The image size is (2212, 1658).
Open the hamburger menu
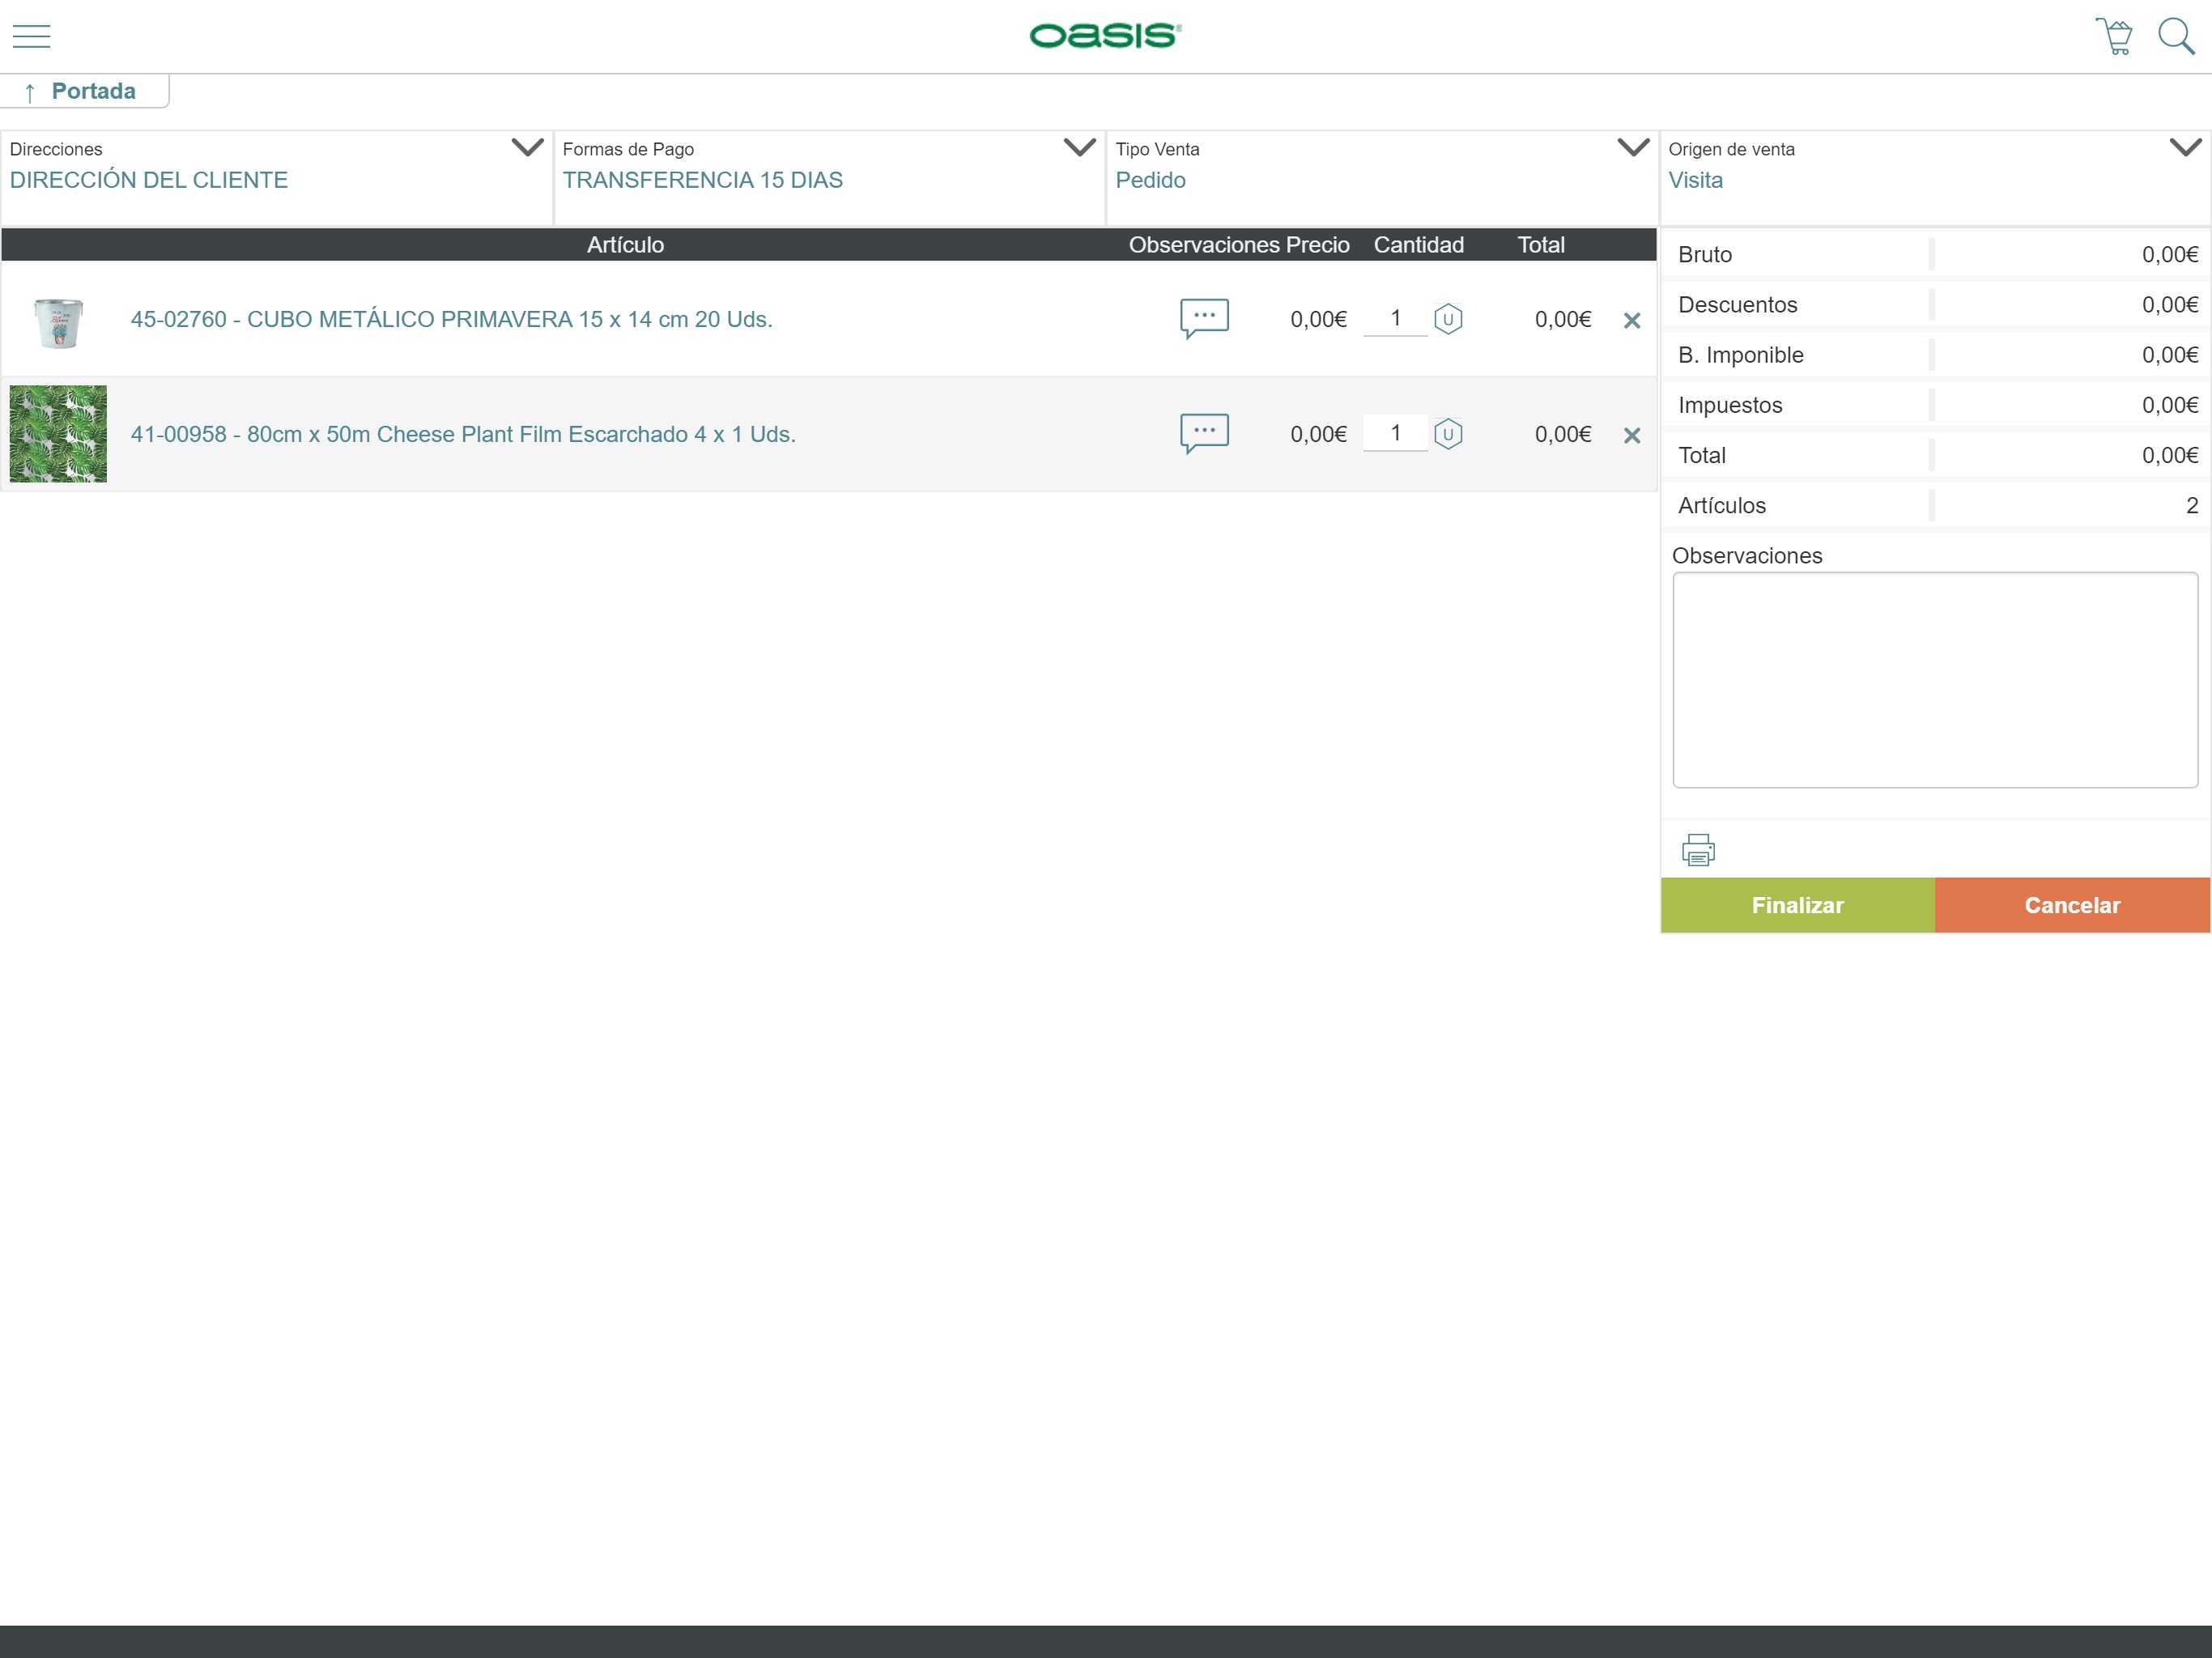tap(31, 36)
